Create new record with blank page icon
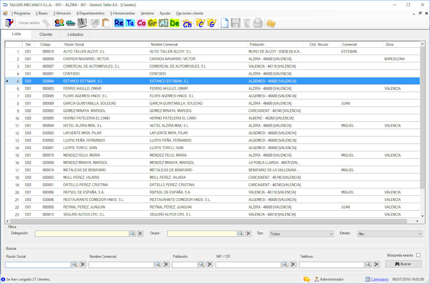430x284 pixels. point(224,23)
